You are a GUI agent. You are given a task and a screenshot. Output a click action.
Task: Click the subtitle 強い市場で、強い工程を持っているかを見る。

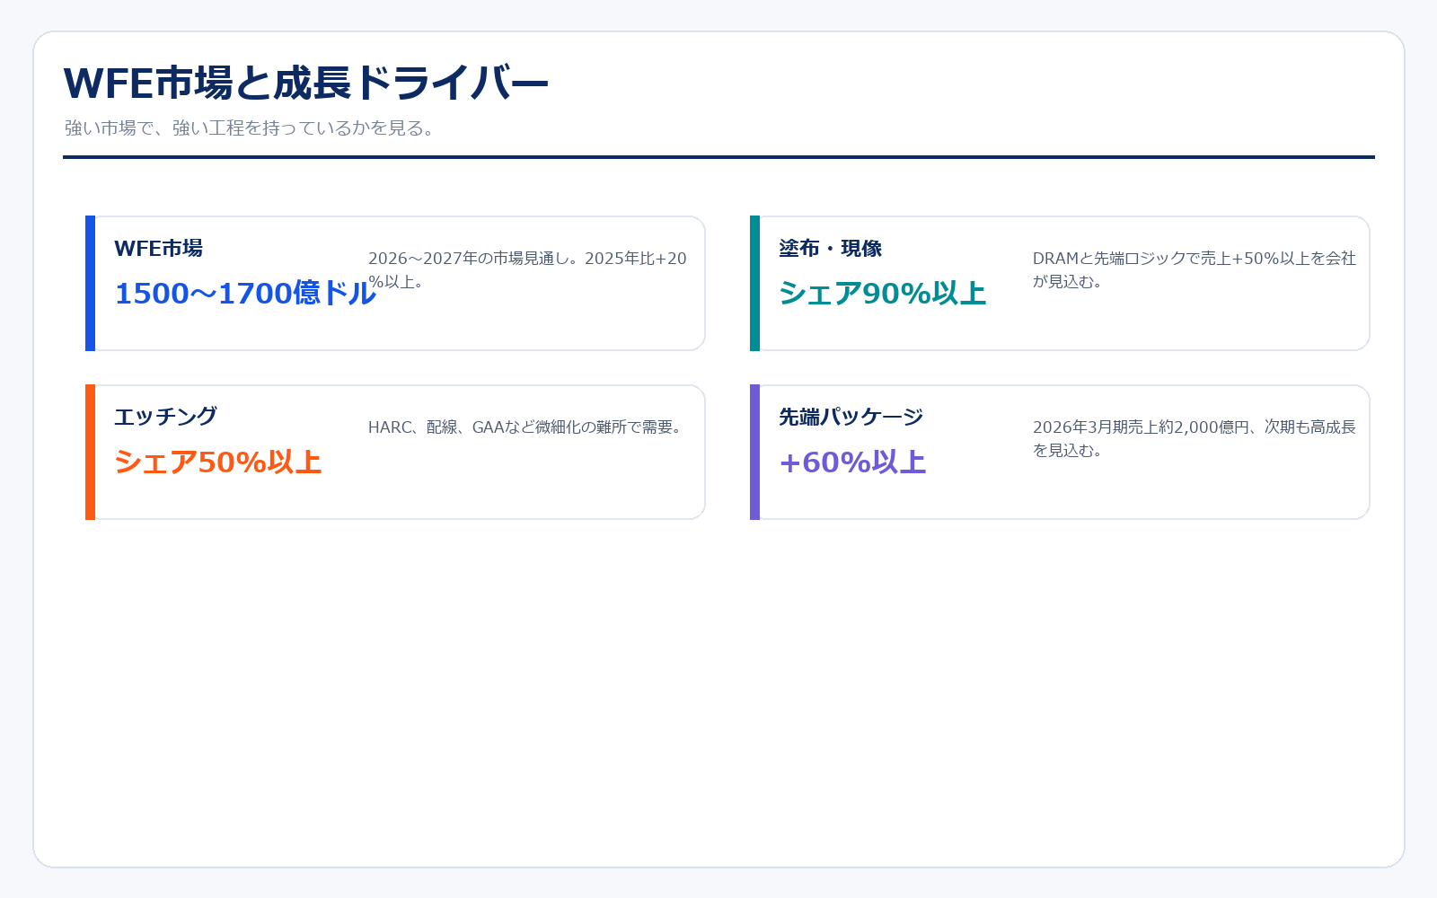250,128
